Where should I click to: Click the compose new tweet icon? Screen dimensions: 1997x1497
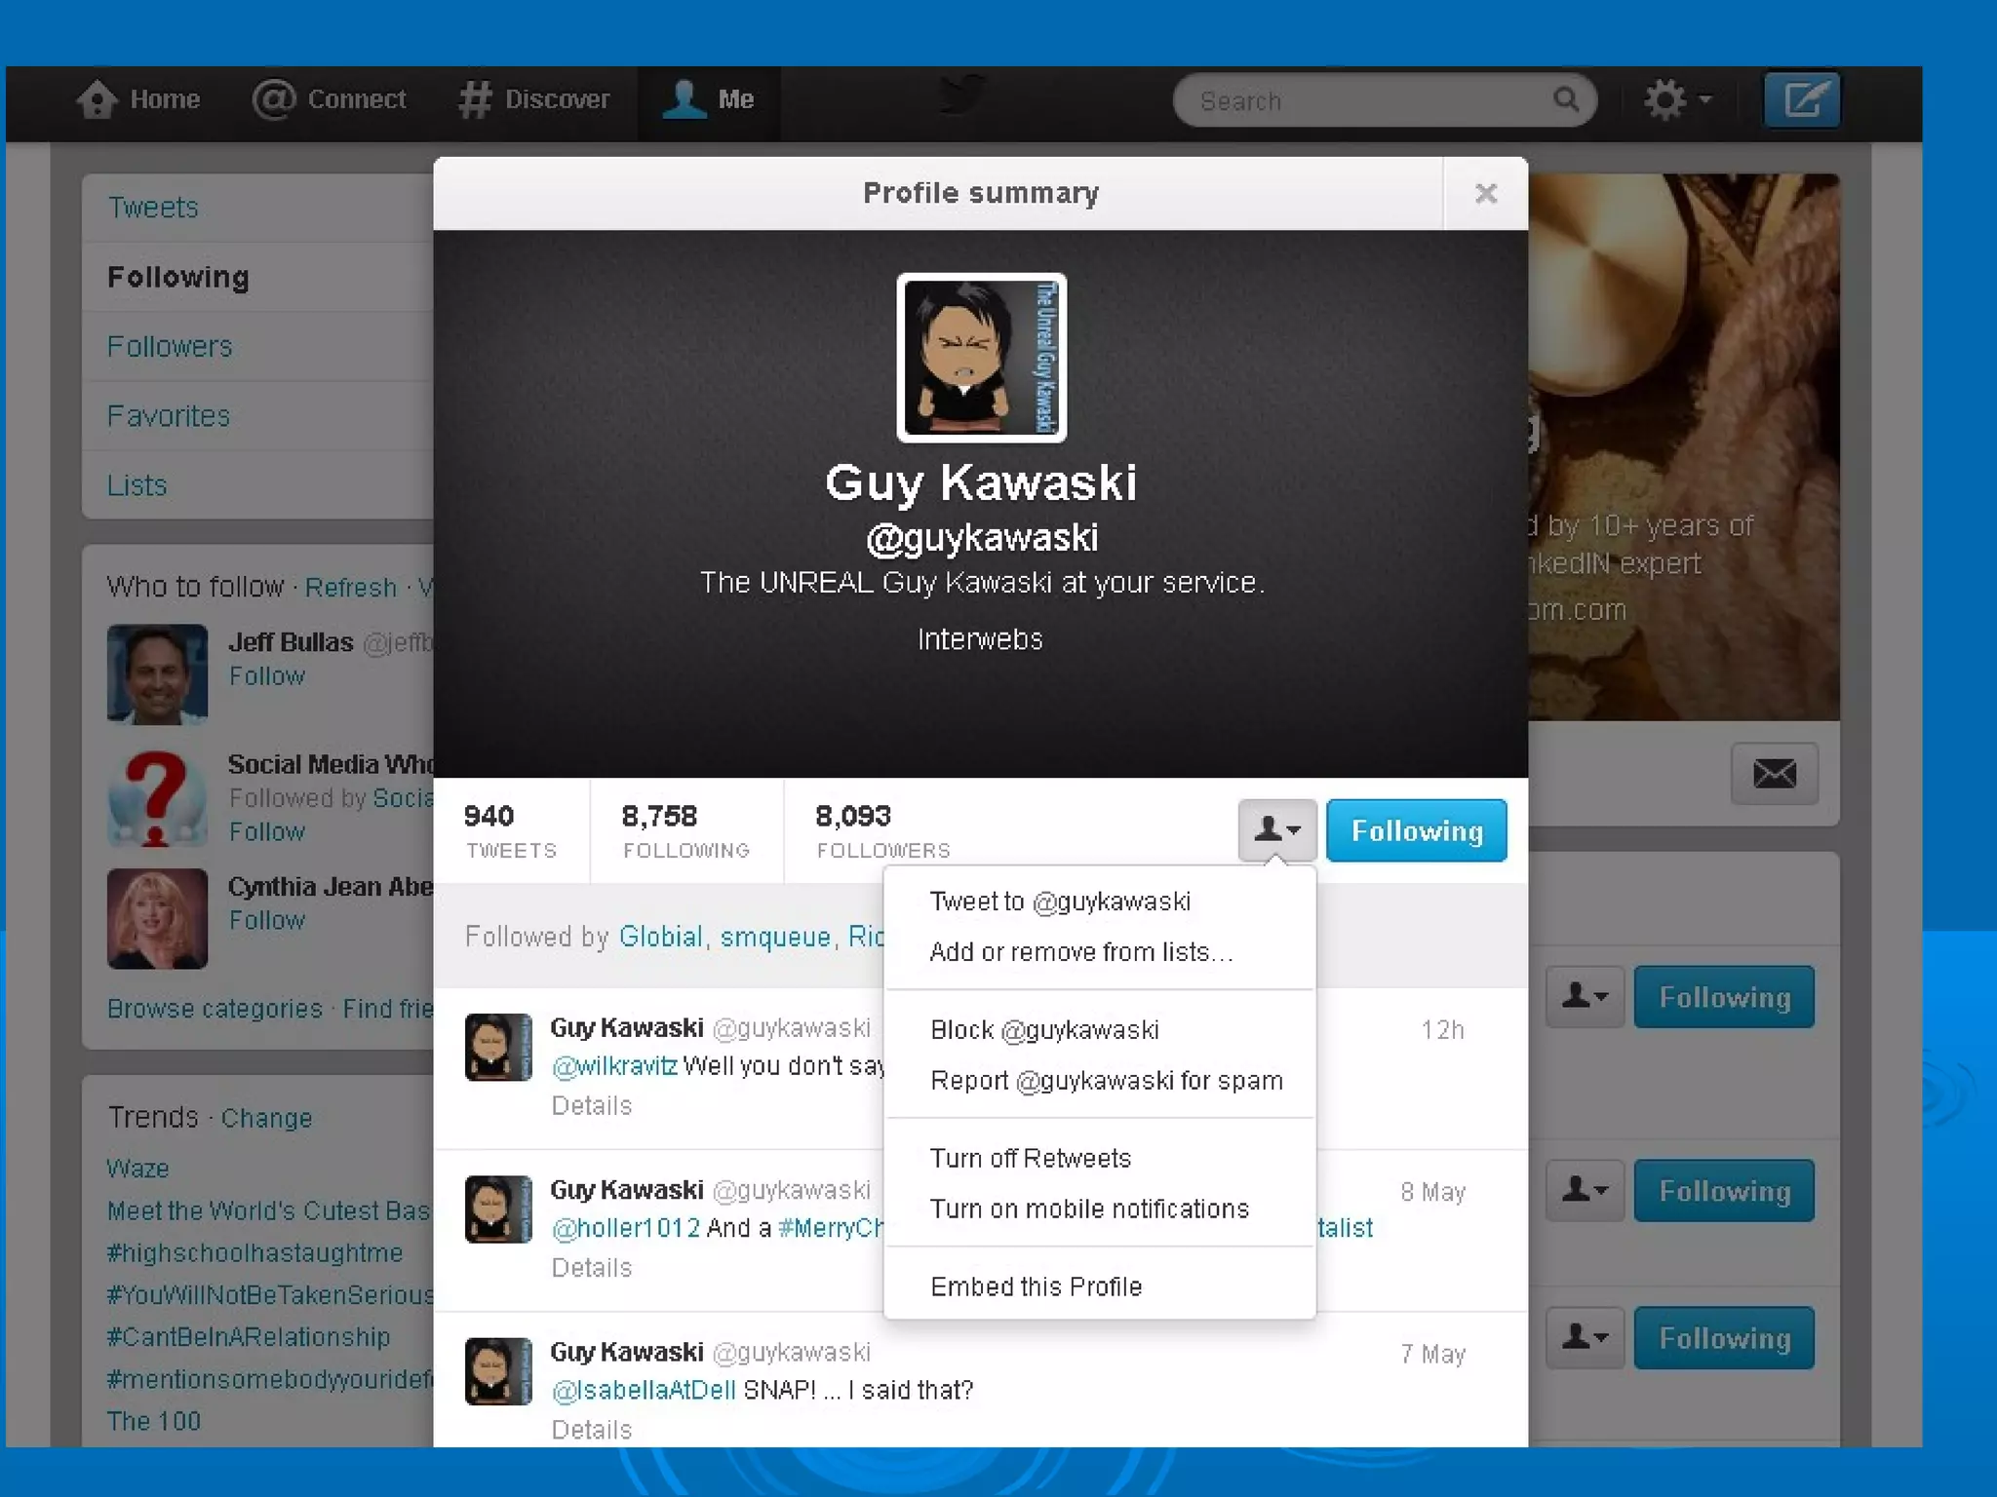(1802, 99)
